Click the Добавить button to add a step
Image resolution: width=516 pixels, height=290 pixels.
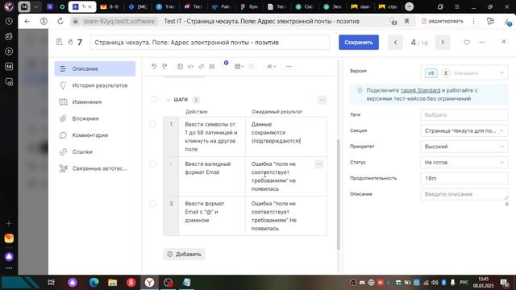[184, 255]
